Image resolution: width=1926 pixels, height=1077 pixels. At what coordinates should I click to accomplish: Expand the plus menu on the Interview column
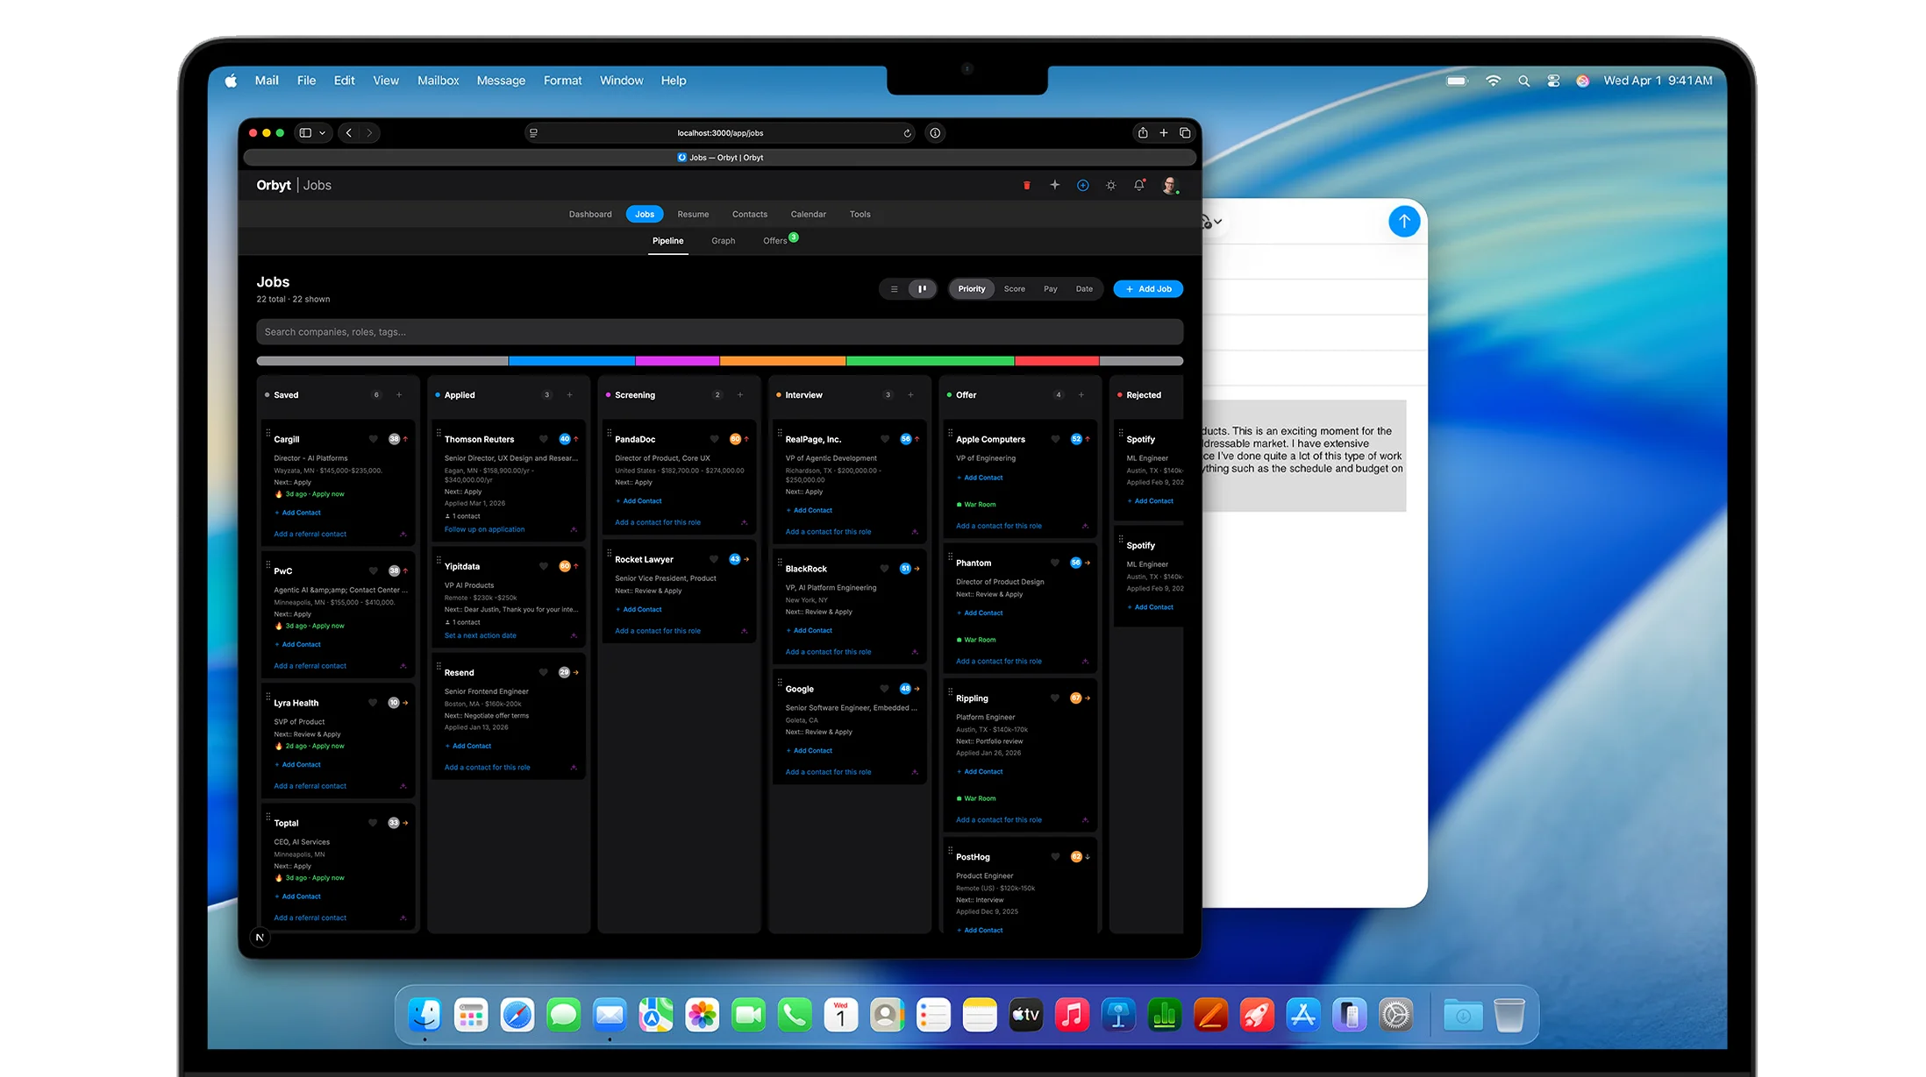[909, 394]
